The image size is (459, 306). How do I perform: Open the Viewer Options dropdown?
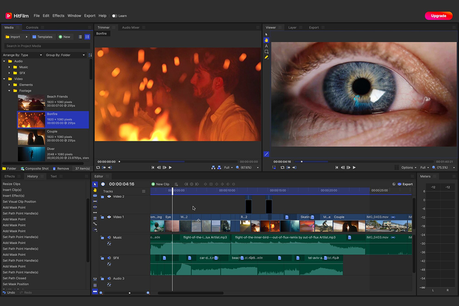point(409,168)
